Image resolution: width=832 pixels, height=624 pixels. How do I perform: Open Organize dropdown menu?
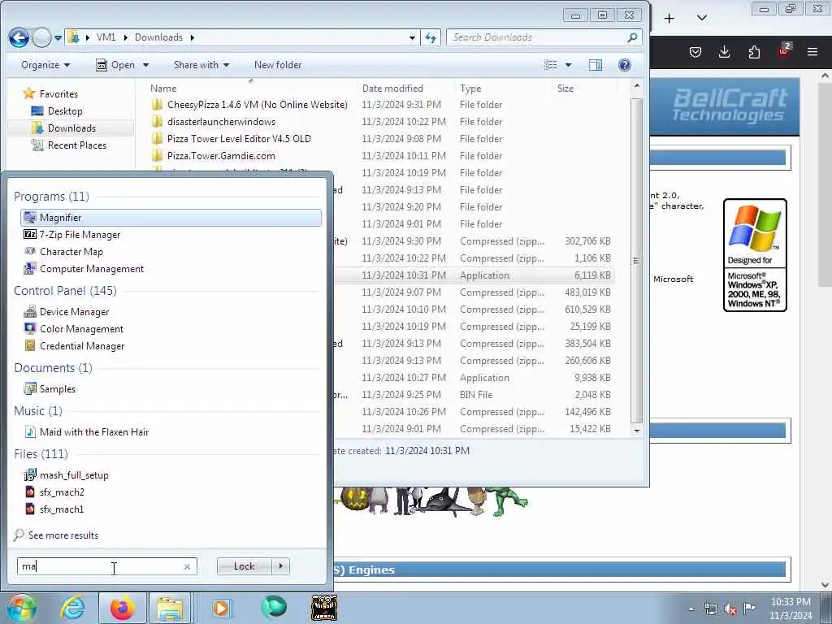(x=45, y=65)
